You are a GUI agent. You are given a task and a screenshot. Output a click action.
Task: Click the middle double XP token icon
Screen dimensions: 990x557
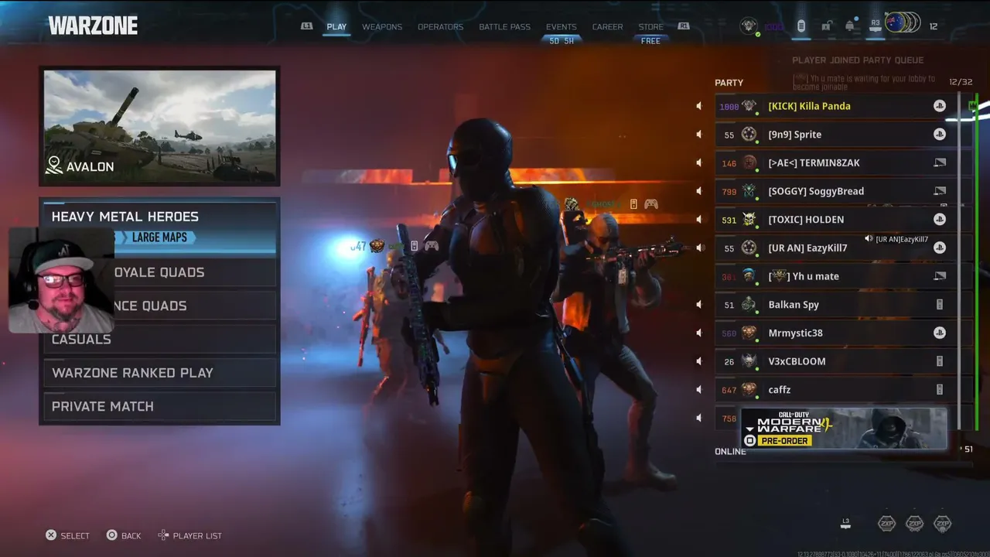pyautogui.click(x=914, y=524)
